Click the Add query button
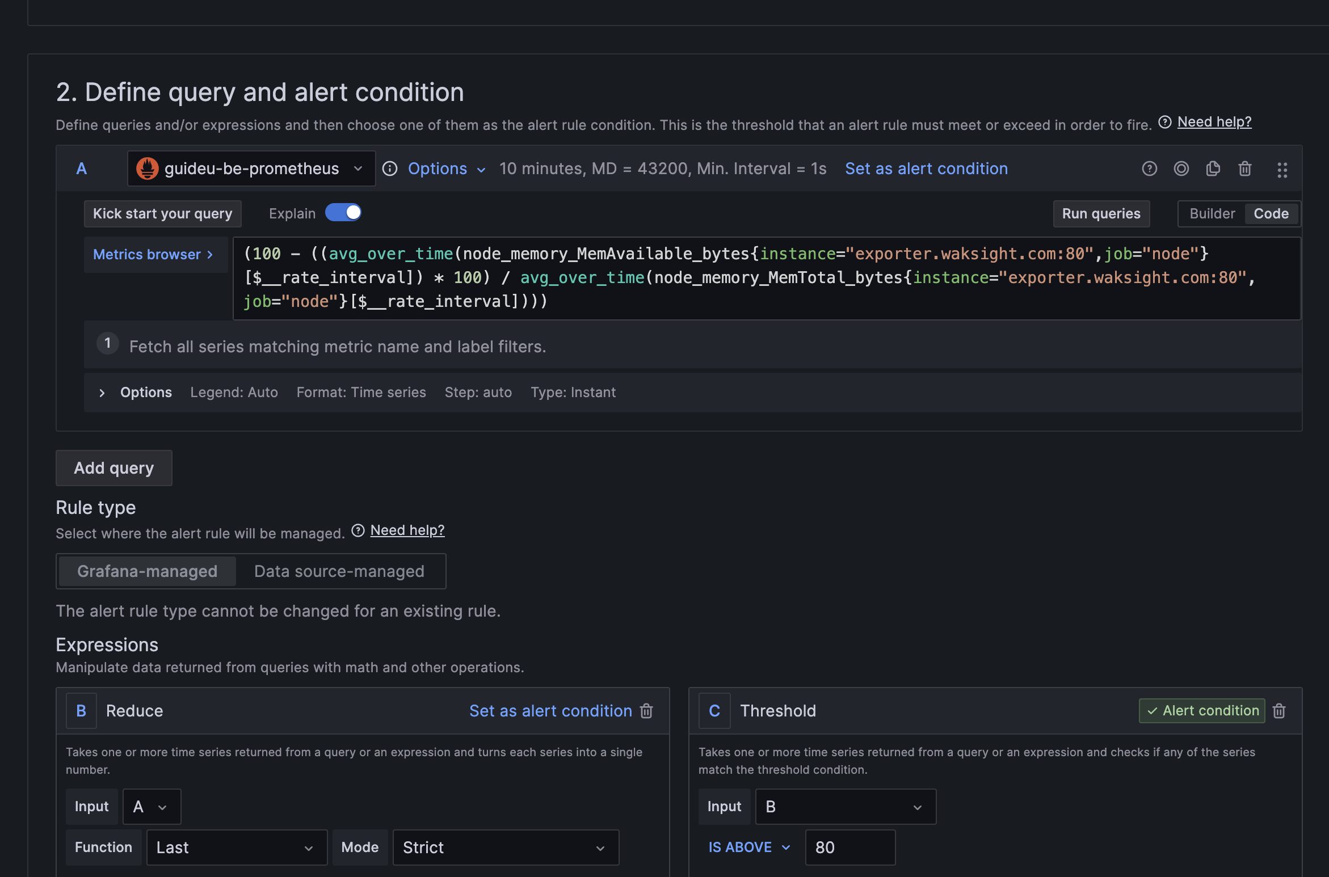The height and width of the screenshot is (877, 1329). coord(113,468)
